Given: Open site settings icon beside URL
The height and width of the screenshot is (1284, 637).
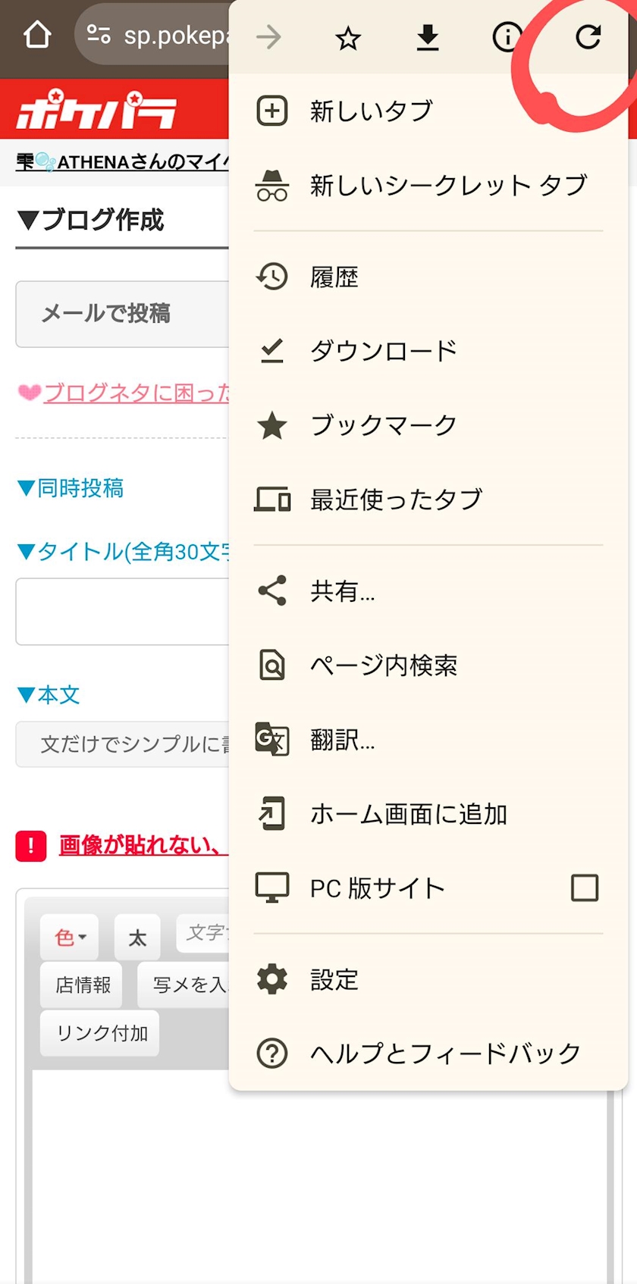Looking at the screenshot, I should click(99, 35).
